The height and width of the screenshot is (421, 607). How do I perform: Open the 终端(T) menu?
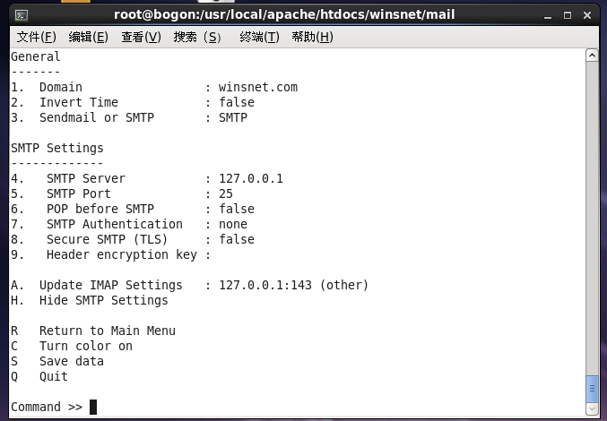259,37
